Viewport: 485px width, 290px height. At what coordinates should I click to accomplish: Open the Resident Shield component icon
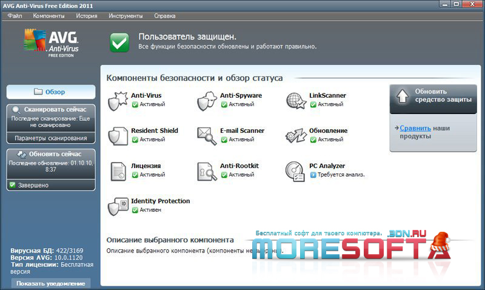pyautogui.click(x=118, y=136)
